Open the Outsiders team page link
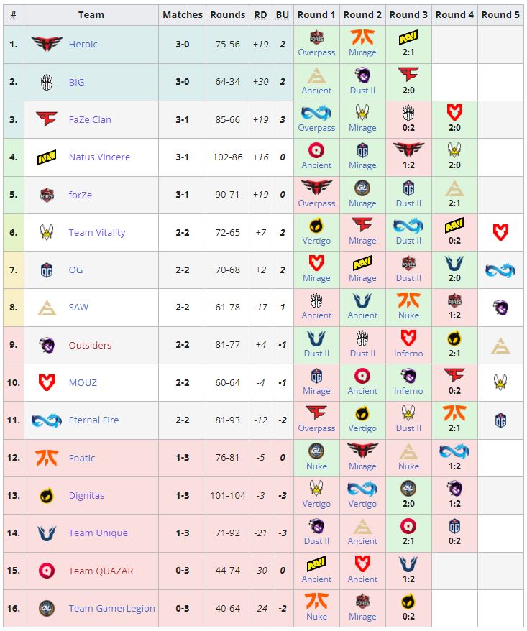Image resolution: width=527 pixels, height=631 pixels. point(90,345)
